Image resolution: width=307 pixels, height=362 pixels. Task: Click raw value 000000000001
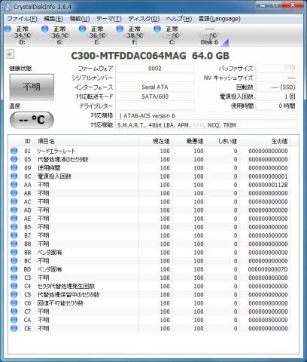click(x=268, y=176)
